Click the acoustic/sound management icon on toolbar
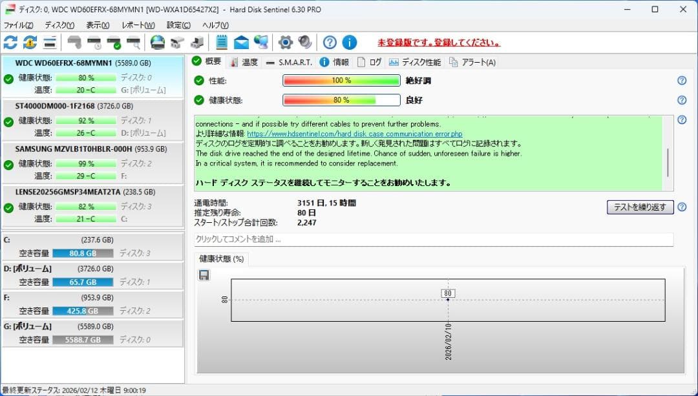The height and width of the screenshot is (396, 698). pos(303,42)
